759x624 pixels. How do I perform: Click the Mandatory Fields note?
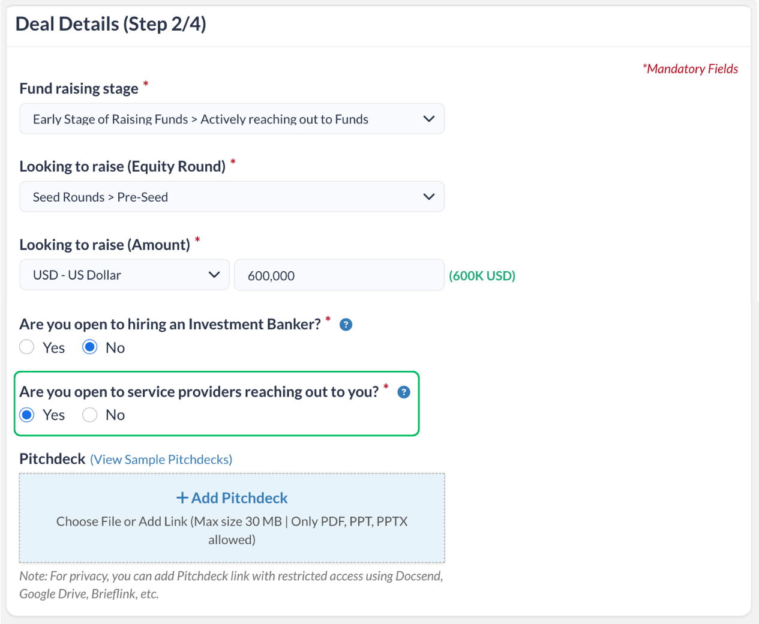(691, 69)
